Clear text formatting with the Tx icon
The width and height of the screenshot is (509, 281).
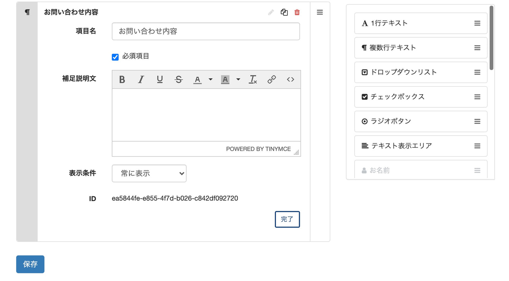253,79
